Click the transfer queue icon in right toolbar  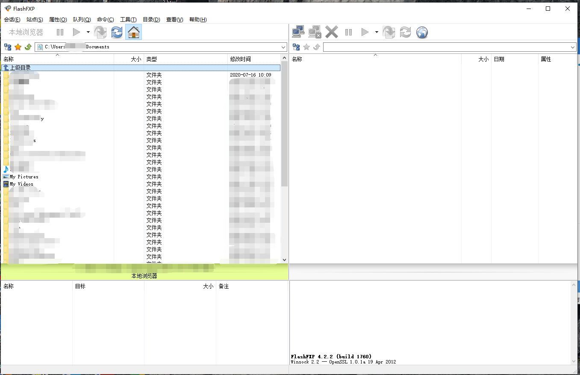pyautogui.click(x=389, y=32)
